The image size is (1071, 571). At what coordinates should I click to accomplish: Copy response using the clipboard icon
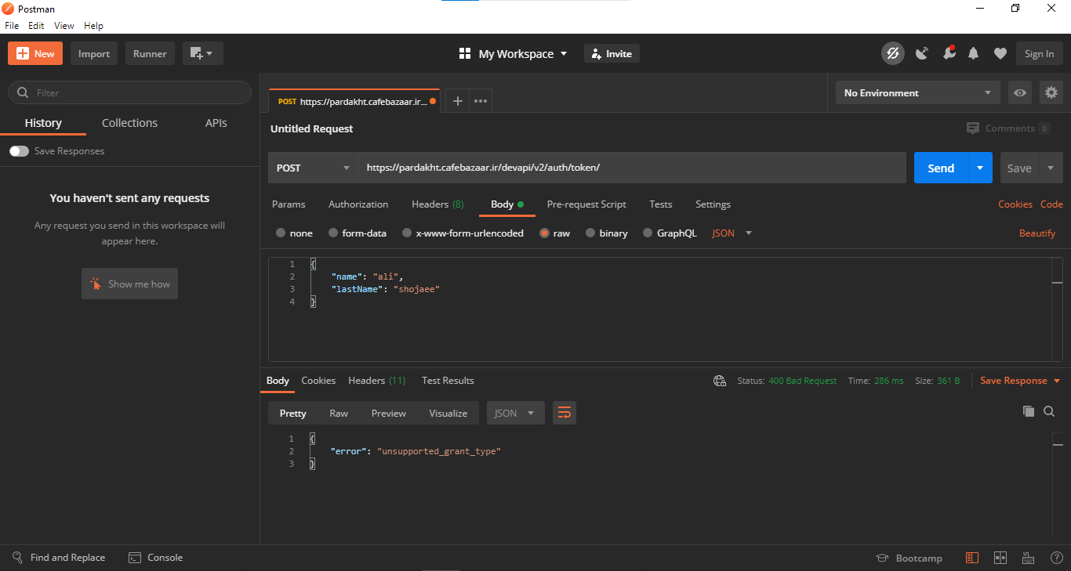1028,411
